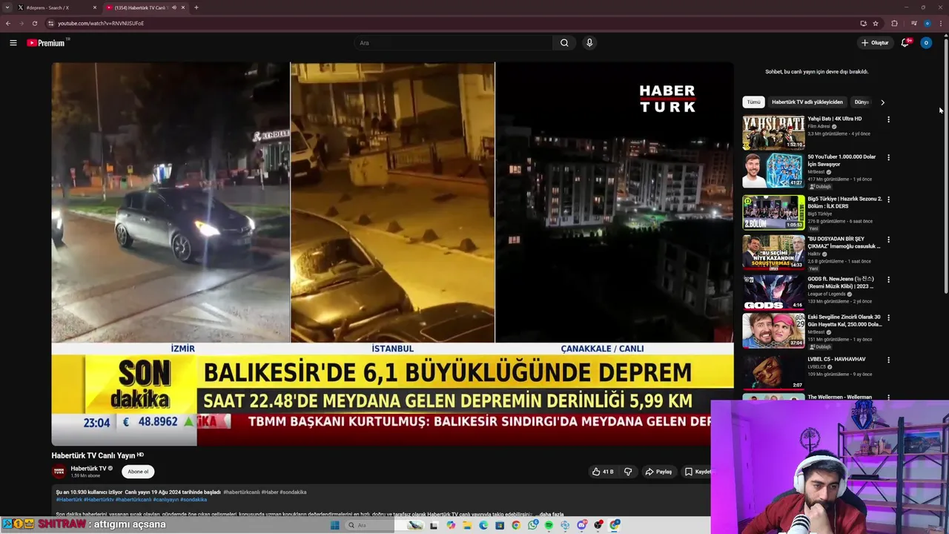Dislike the video with thumbs-down
The height and width of the screenshot is (534, 949).
click(x=628, y=472)
